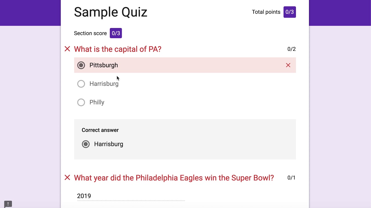Open the report a problem feedback icon

(8, 204)
